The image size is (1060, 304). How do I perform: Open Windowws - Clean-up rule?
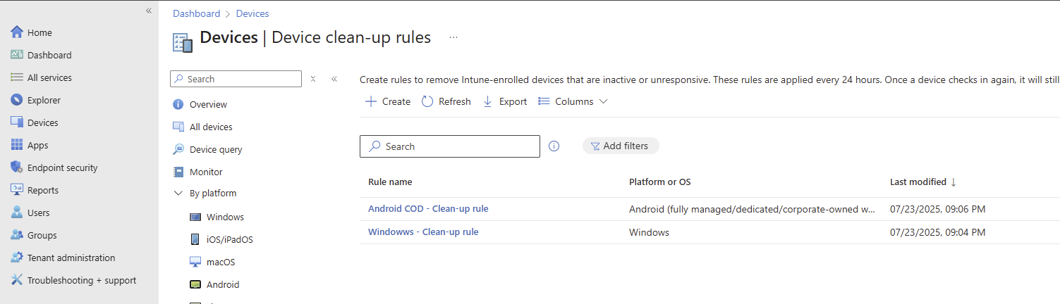(x=423, y=232)
